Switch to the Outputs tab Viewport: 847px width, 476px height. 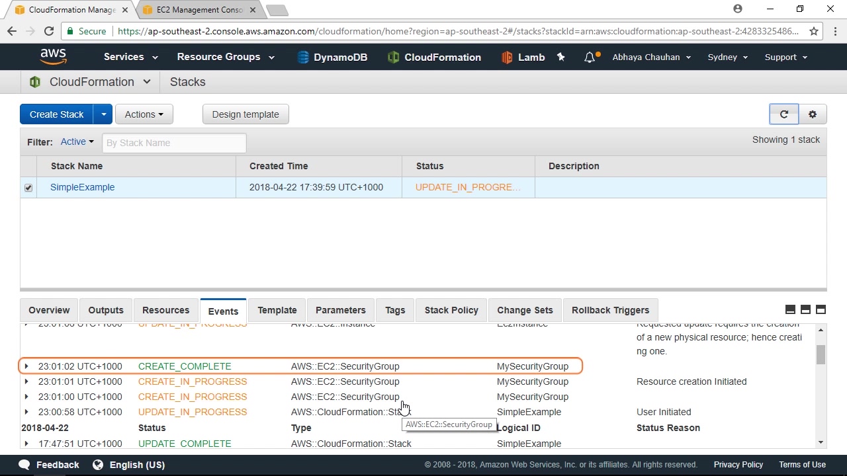106,310
